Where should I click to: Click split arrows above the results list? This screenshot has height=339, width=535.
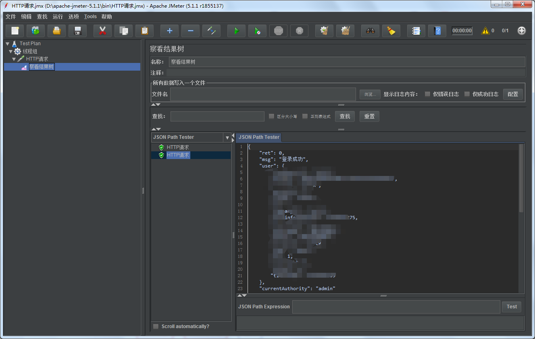click(x=156, y=129)
